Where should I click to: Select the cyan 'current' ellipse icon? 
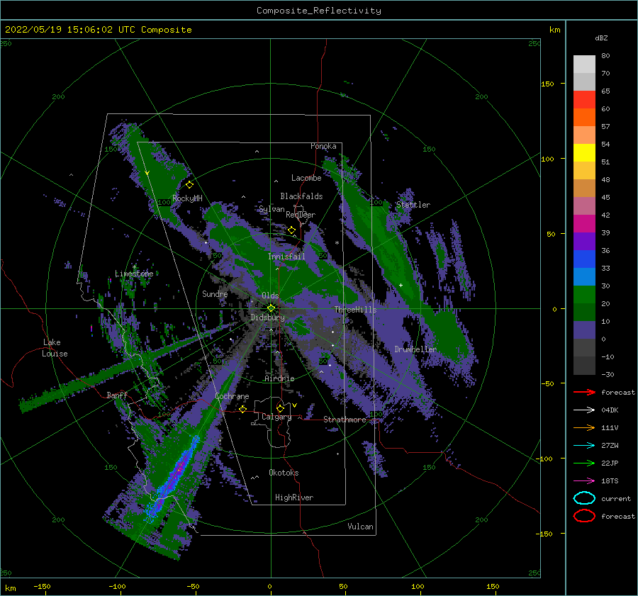pyautogui.click(x=584, y=498)
